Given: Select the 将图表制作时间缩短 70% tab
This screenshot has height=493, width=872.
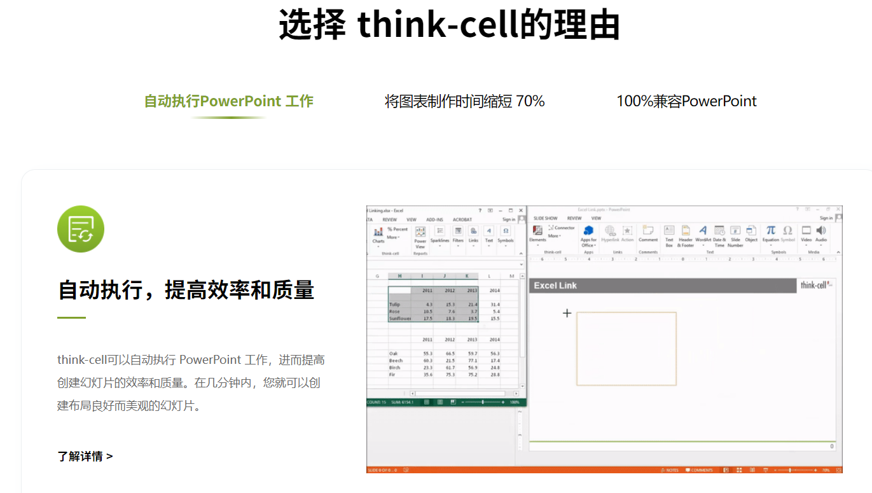Looking at the screenshot, I should pos(464,101).
